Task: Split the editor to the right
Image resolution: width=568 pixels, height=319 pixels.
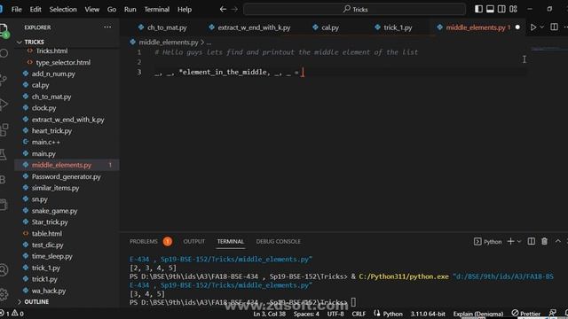Action: pos(554,27)
